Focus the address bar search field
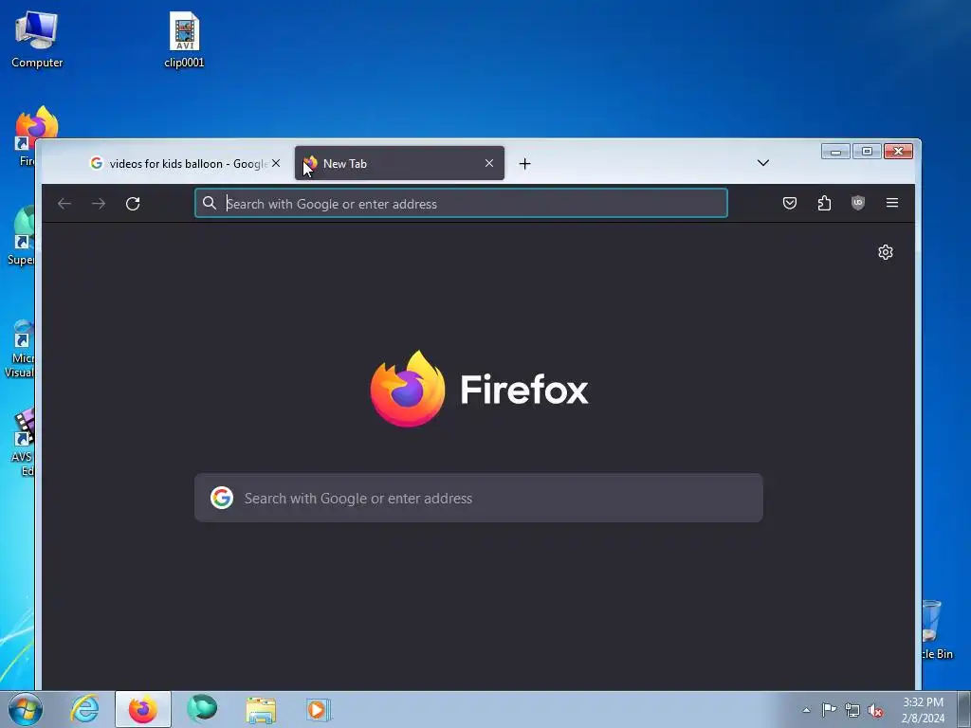This screenshot has width=971, height=728. (462, 203)
